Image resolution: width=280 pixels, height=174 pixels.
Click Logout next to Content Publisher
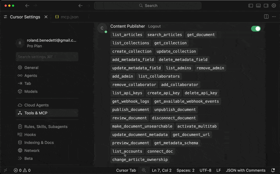[154, 27]
